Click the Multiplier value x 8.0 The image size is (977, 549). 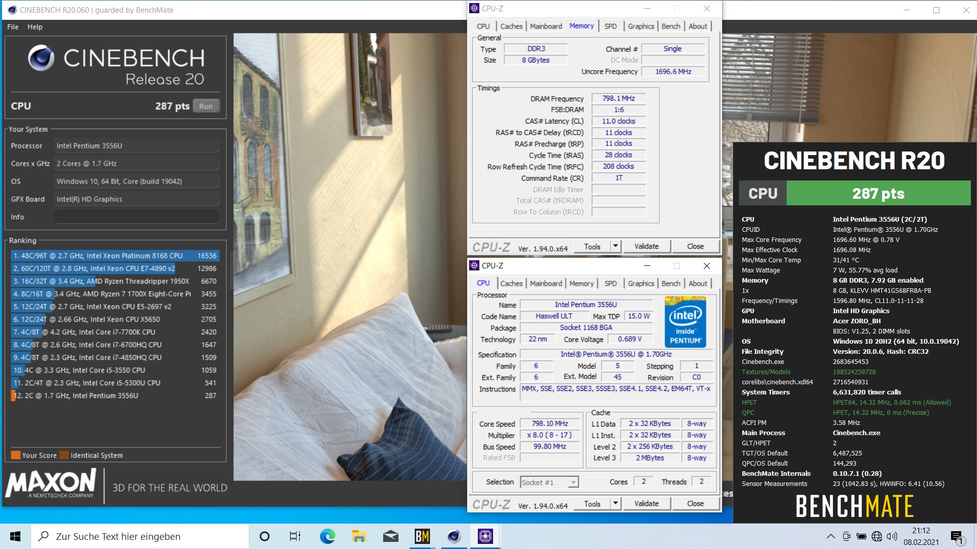(550, 435)
